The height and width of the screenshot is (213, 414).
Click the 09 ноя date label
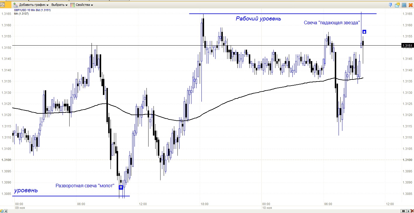coord(19,208)
